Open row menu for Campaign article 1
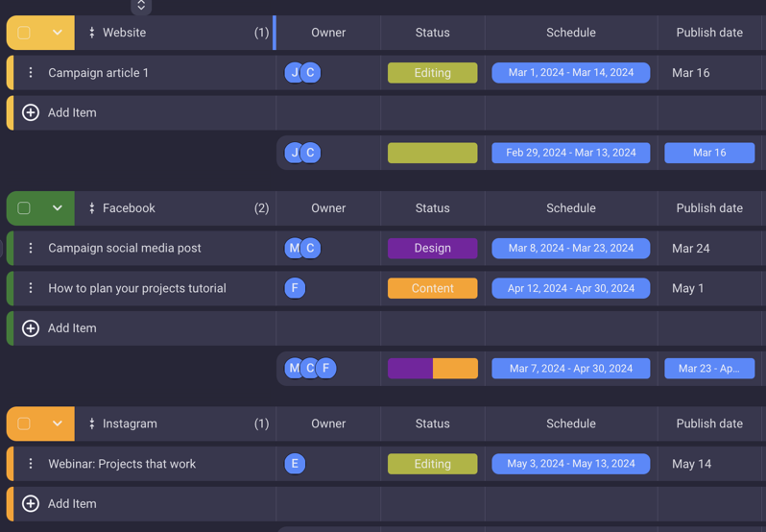 pyautogui.click(x=31, y=73)
